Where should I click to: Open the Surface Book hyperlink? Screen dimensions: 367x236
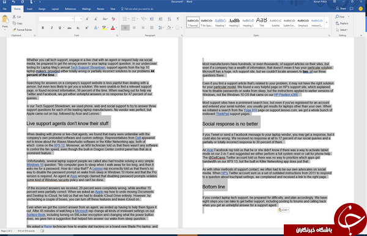tap(36, 215)
